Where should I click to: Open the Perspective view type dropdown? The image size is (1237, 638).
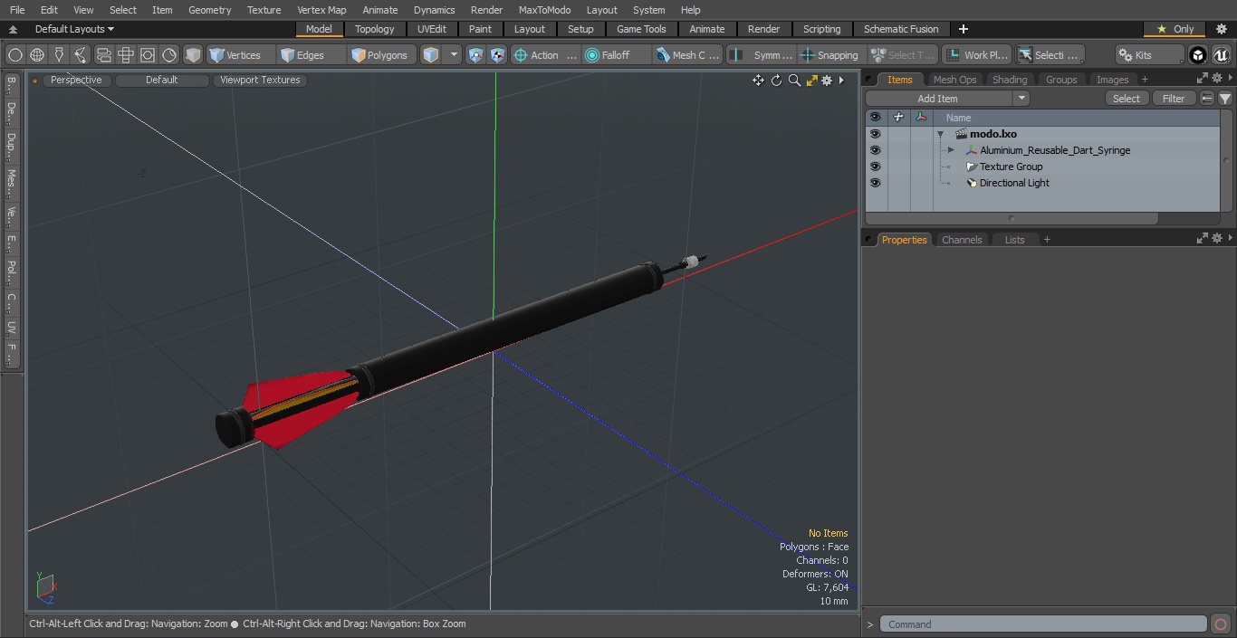coord(76,80)
